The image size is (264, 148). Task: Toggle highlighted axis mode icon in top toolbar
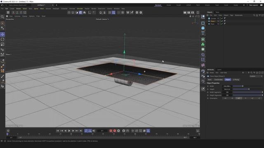pyautogui.click(x=81, y=12)
